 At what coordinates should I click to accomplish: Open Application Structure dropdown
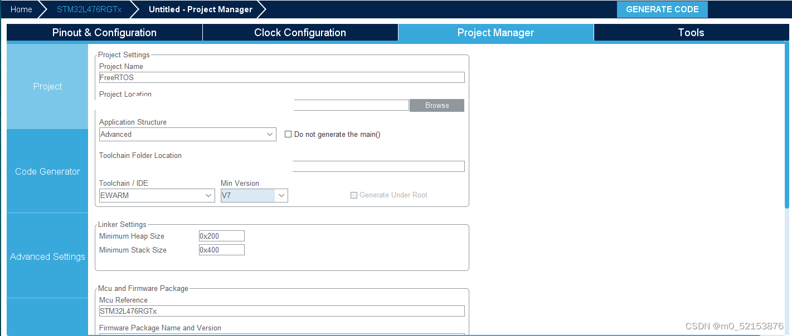[188, 134]
